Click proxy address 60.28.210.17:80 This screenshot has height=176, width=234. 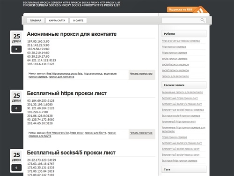(x=38, y=56)
